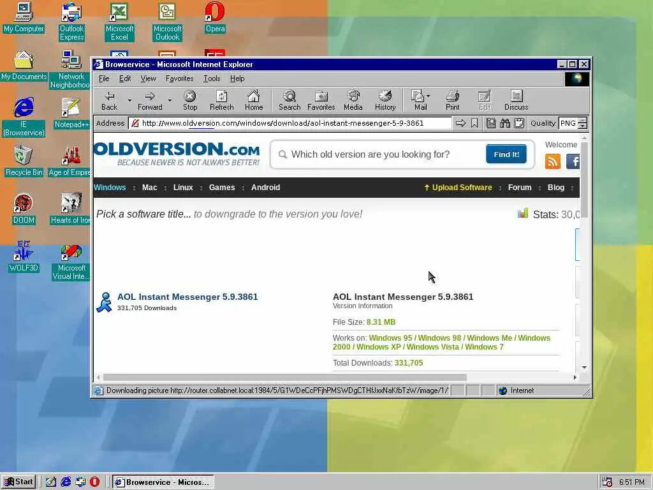Increase Quality setting with up spinner

pos(583,121)
